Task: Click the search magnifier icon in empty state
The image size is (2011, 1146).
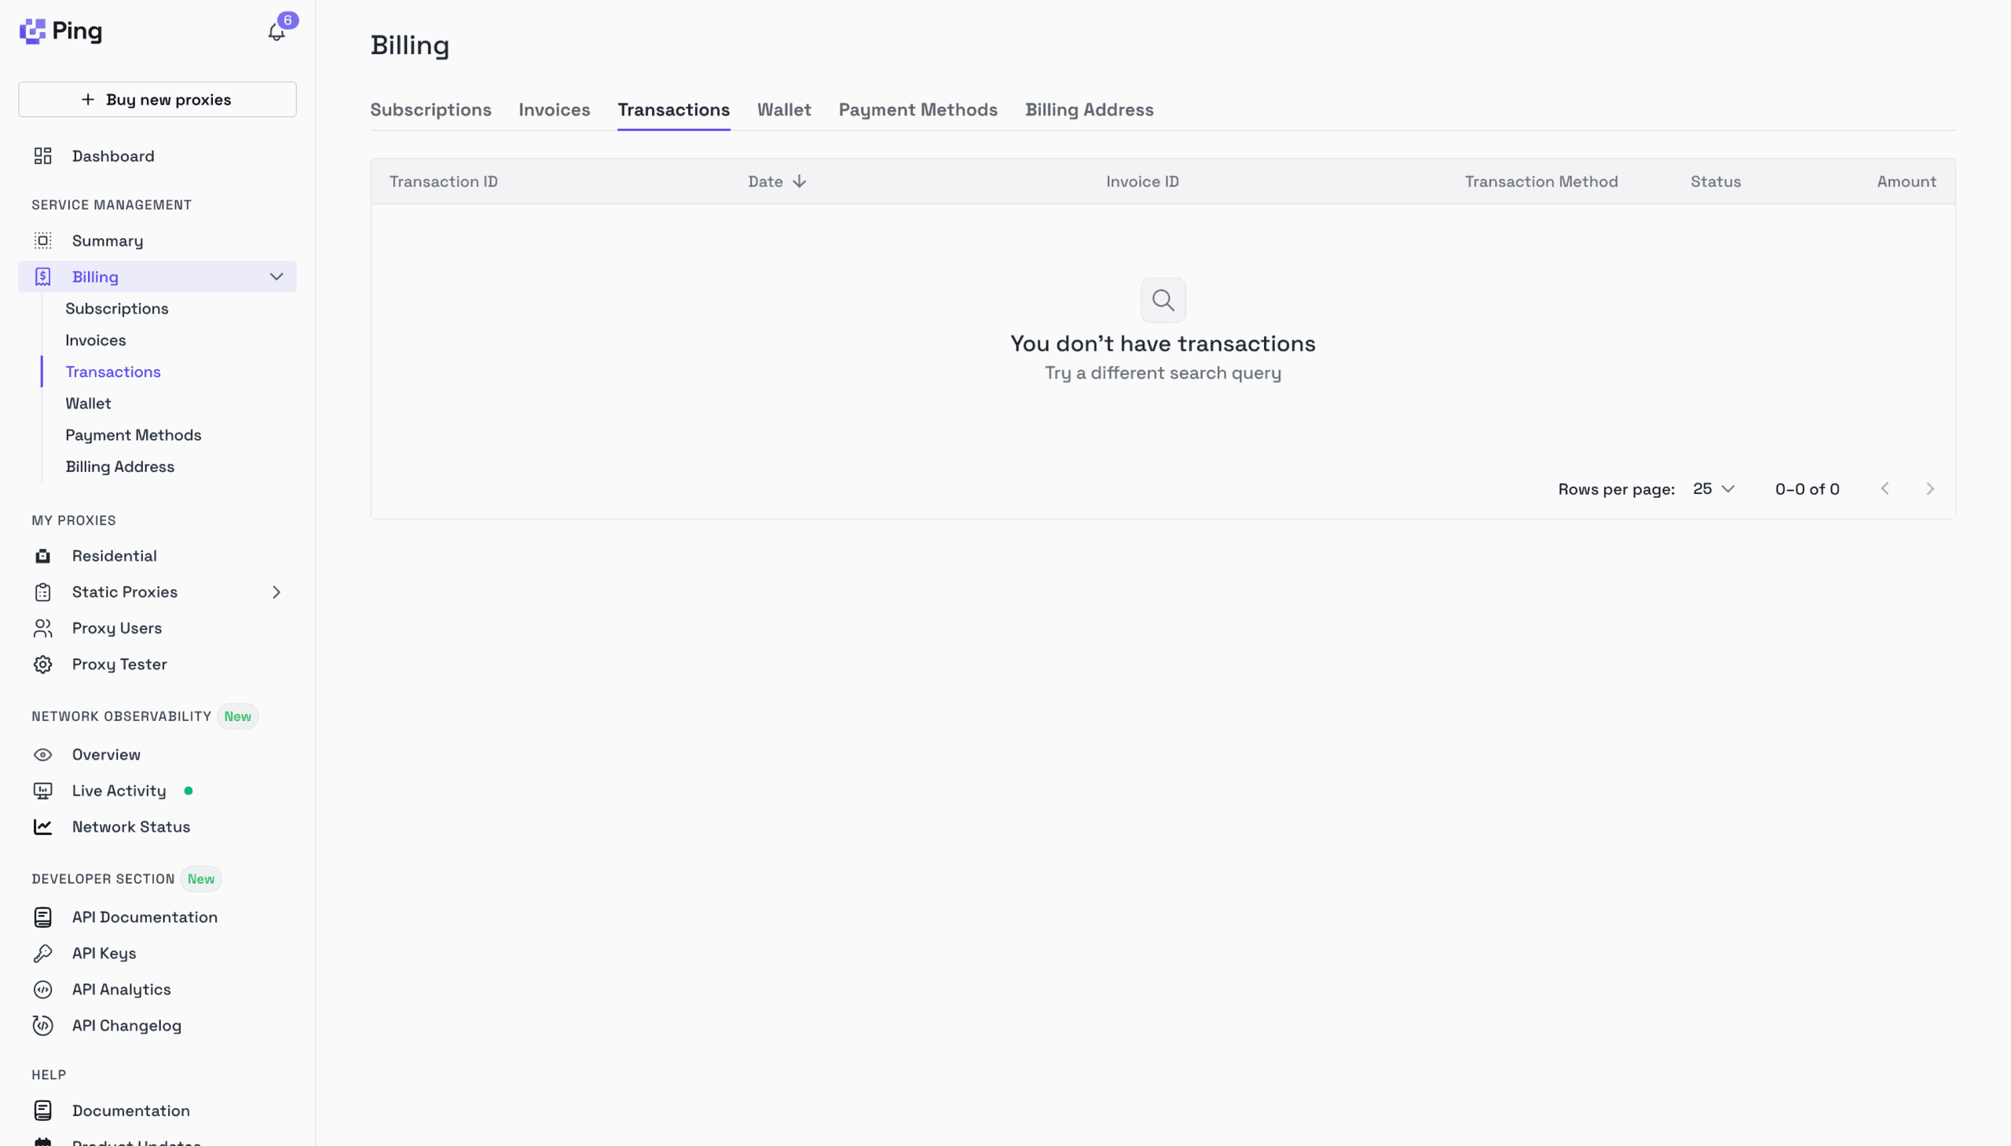Action: (x=1163, y=300)
